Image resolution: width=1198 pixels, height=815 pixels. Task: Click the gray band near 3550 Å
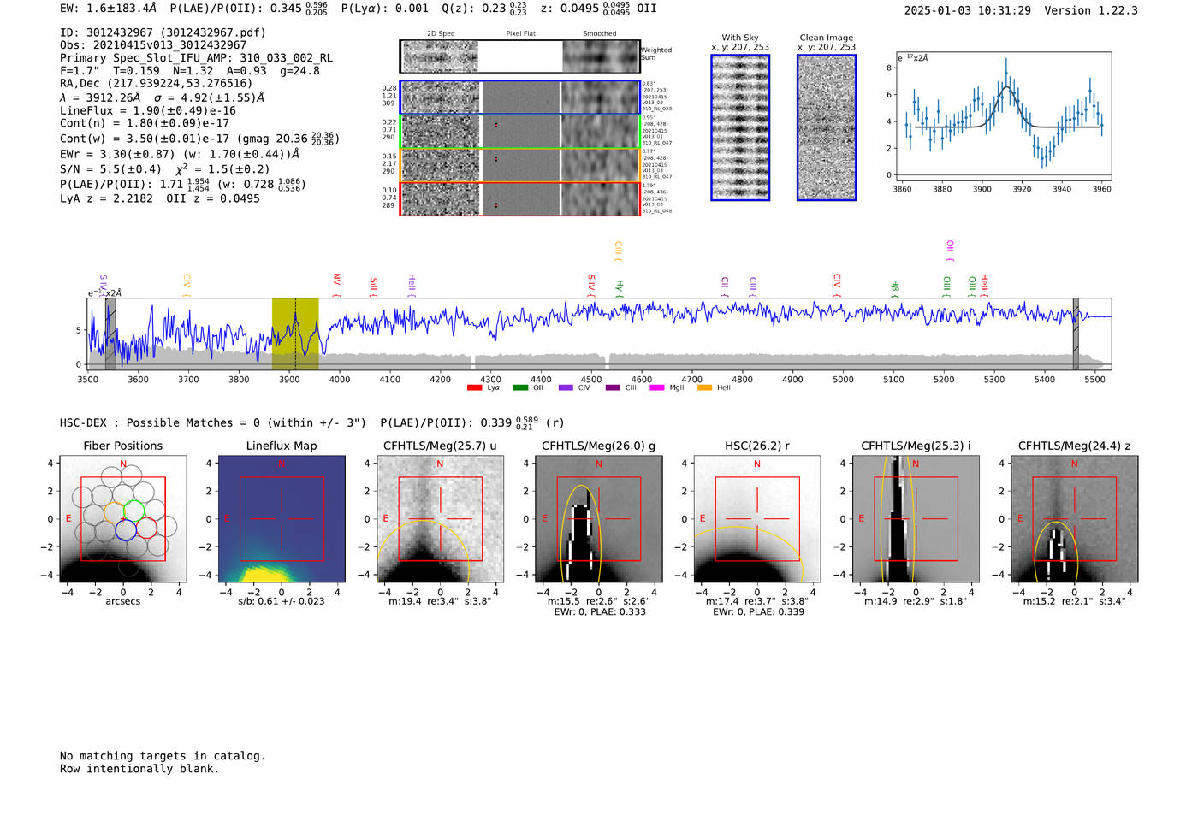pyautogui.click(x=110, y=334)
